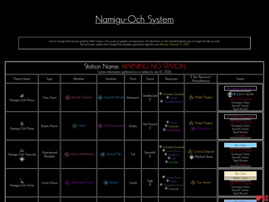Screen dimensions: 269x202
Task: Click the 3.25 / 140.08 coordinates text
Action: pos(244,94)
